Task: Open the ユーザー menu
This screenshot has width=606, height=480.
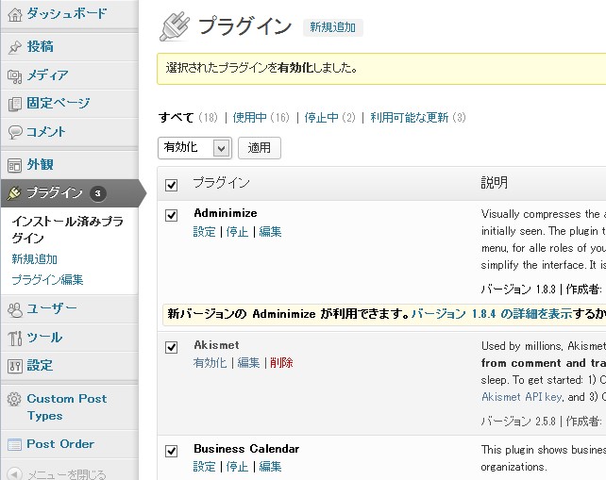Action: coord(52,308)
